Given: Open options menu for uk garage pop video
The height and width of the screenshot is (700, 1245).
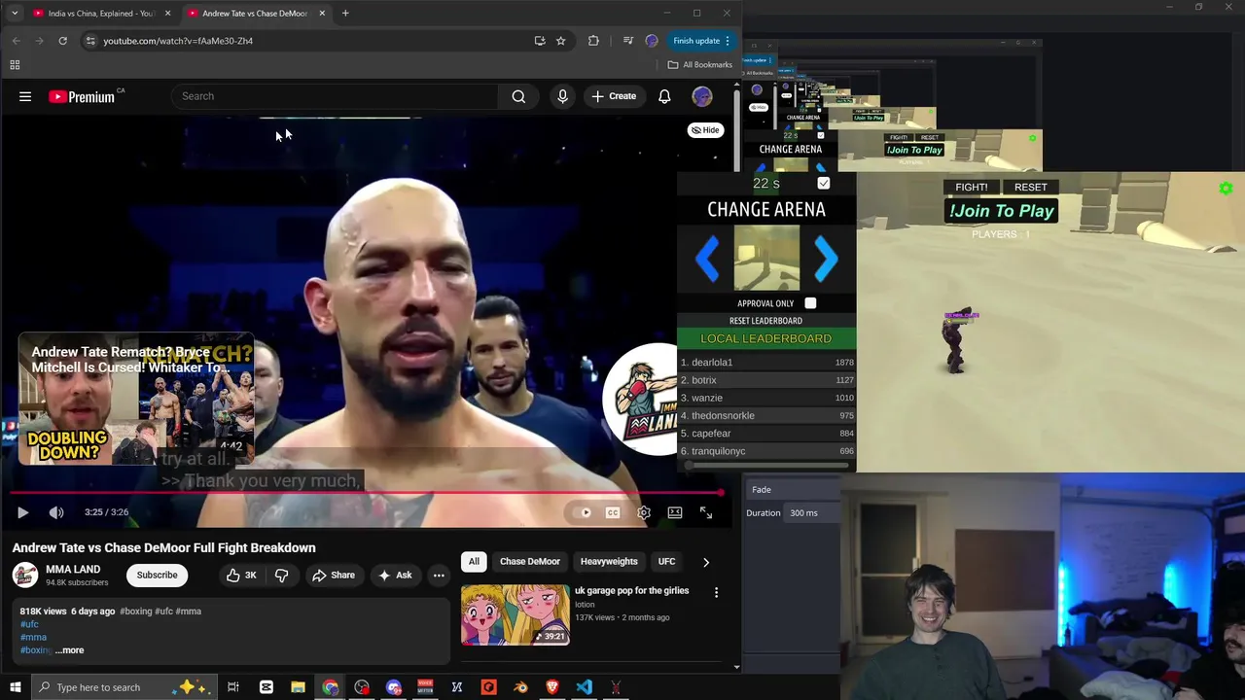Looking at the screenshot, I should [716, 592].
